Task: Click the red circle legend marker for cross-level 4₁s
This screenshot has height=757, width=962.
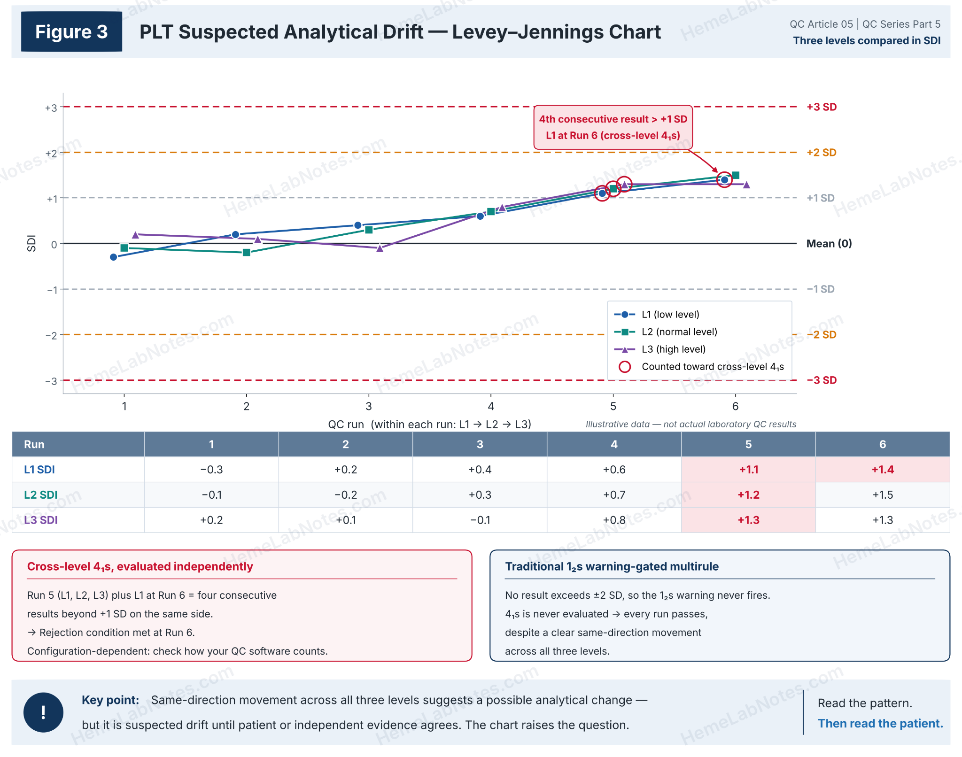Action: (625, 366)
